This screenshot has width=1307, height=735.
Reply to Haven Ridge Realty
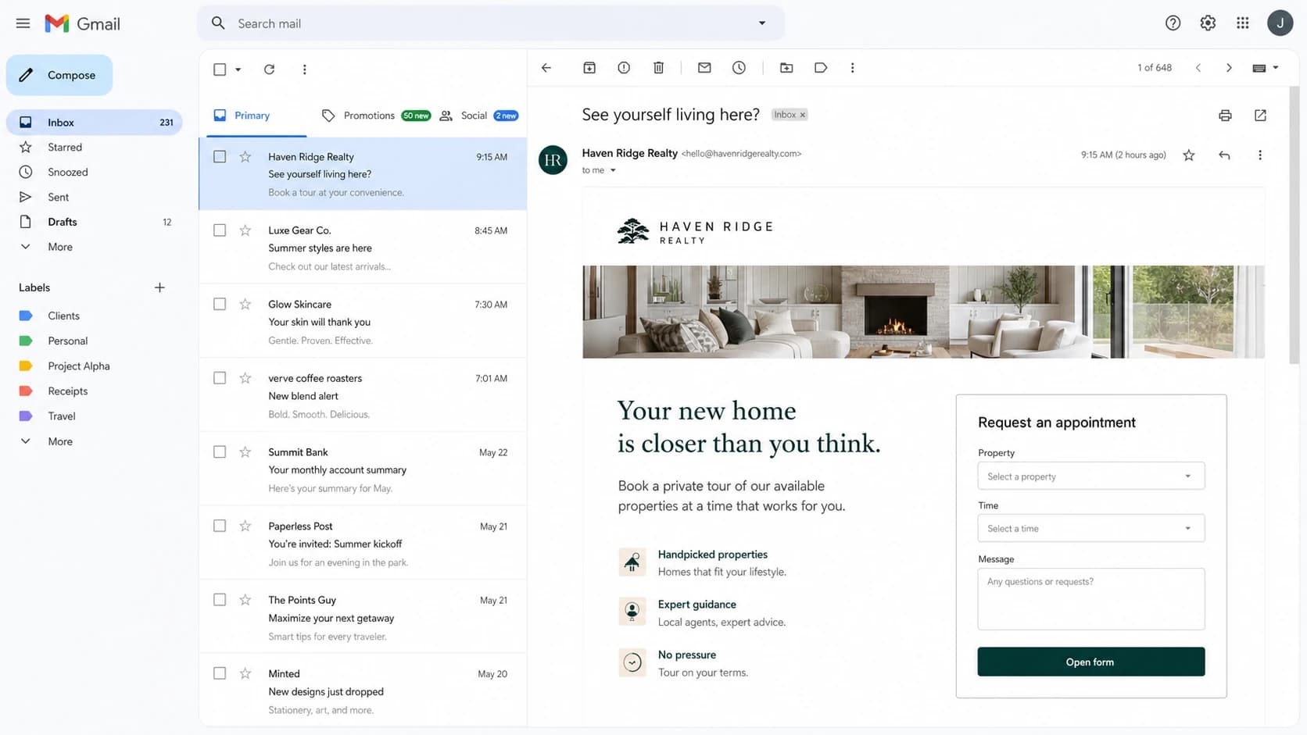tap(1224, 155)
